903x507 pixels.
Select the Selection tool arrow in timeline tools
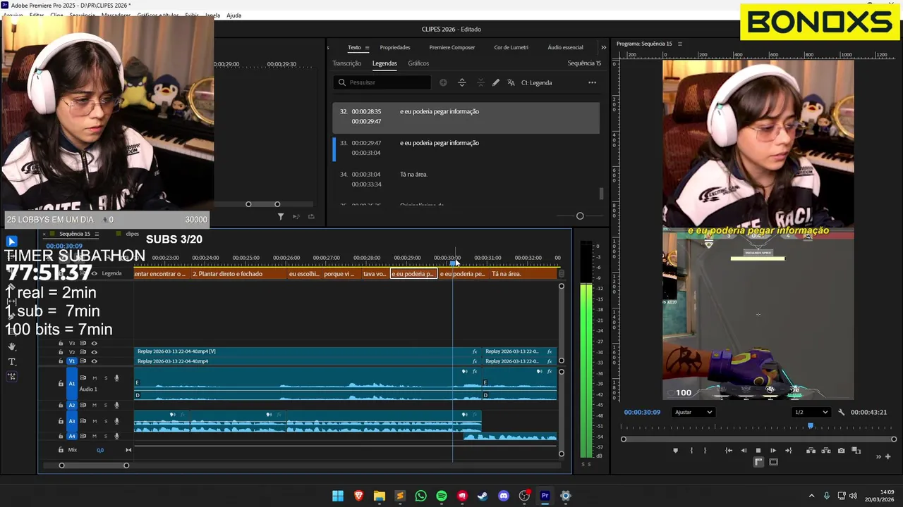click(11, 242)
